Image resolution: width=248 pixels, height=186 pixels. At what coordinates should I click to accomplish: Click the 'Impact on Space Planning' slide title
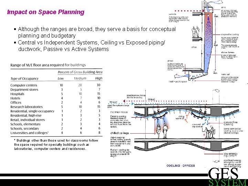click(x=46, y=12)
